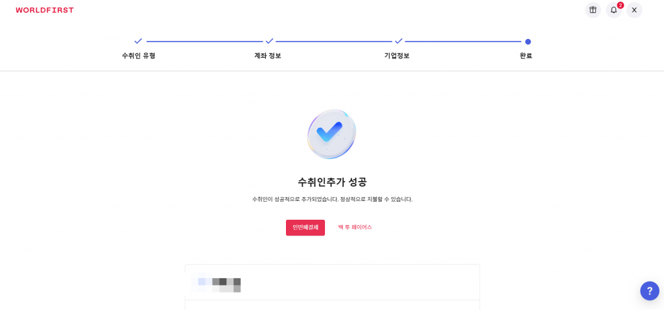Image resolution: width=664 pixels, height=310 pixels.
Task: Open the gift rewards icon
Action: click(593, 10)
